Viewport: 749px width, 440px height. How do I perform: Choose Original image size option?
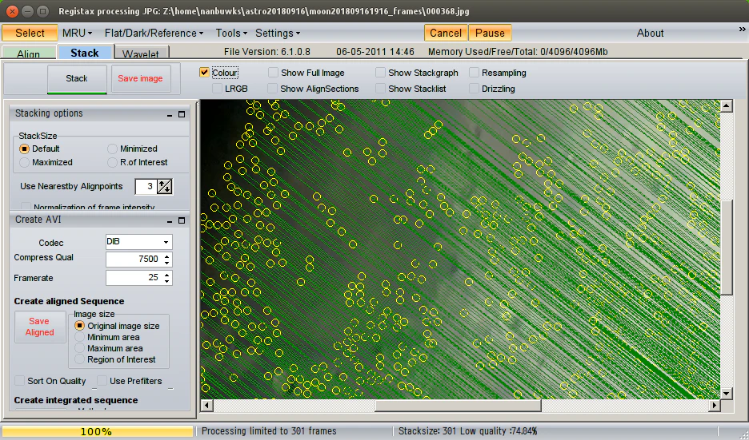[80, 326]
